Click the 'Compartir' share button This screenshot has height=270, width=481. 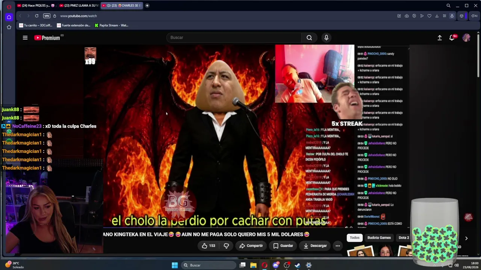251,246
